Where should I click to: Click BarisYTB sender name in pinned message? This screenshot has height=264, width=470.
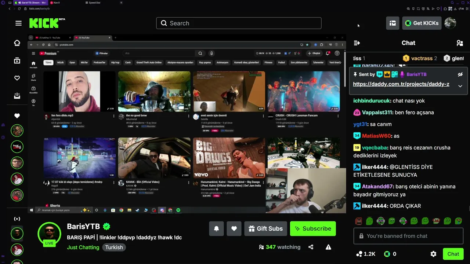(x=416, y=74)
